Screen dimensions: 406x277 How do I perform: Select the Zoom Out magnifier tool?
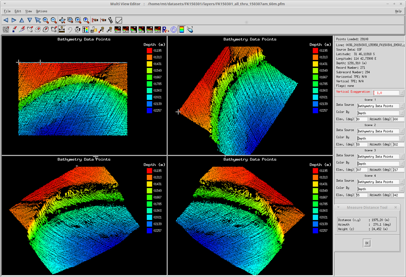53,20
